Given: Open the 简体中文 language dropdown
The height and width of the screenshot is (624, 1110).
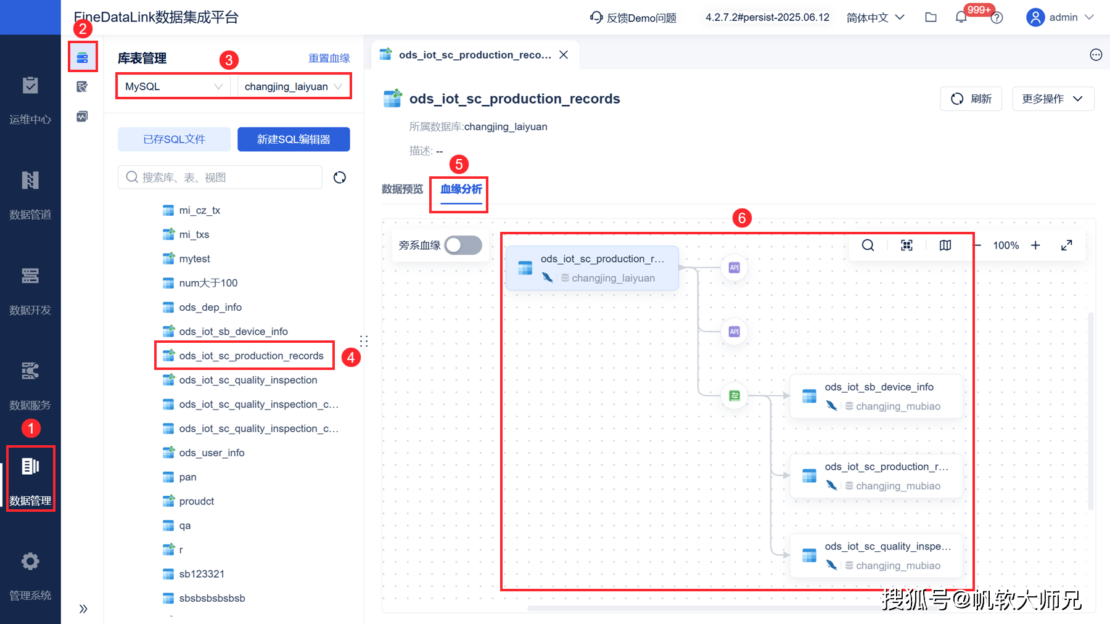Looking at the screenshot, I should [874, 17].
